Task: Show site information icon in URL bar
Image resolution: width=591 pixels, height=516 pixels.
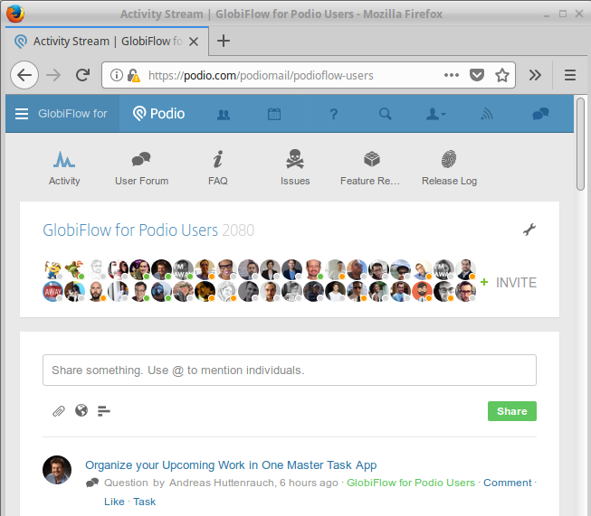Action: 117,75
